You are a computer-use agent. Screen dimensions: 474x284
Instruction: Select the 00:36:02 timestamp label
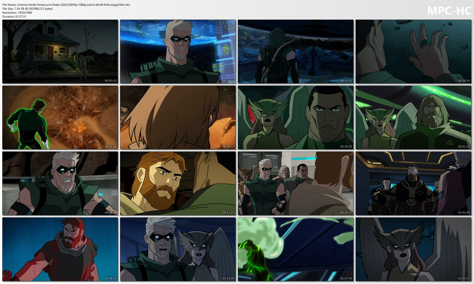(346, 147)
